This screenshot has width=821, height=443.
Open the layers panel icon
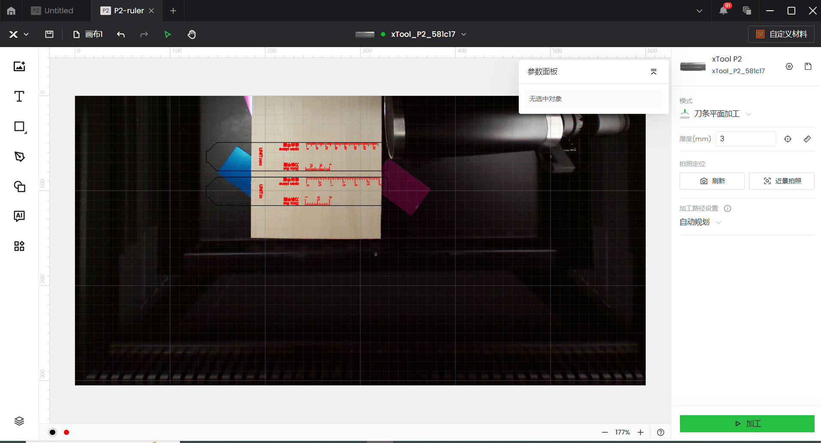click(x=19, y=421)
